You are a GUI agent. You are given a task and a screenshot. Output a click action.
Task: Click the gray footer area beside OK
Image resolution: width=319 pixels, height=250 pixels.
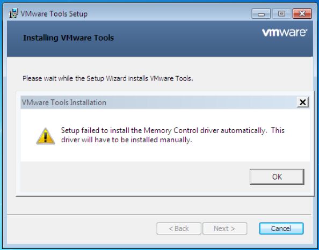click(x=134, y=177)
